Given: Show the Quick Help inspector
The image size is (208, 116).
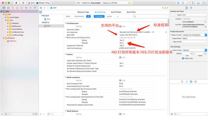Looking at the screenshot, I should click(x=191, y=8).
